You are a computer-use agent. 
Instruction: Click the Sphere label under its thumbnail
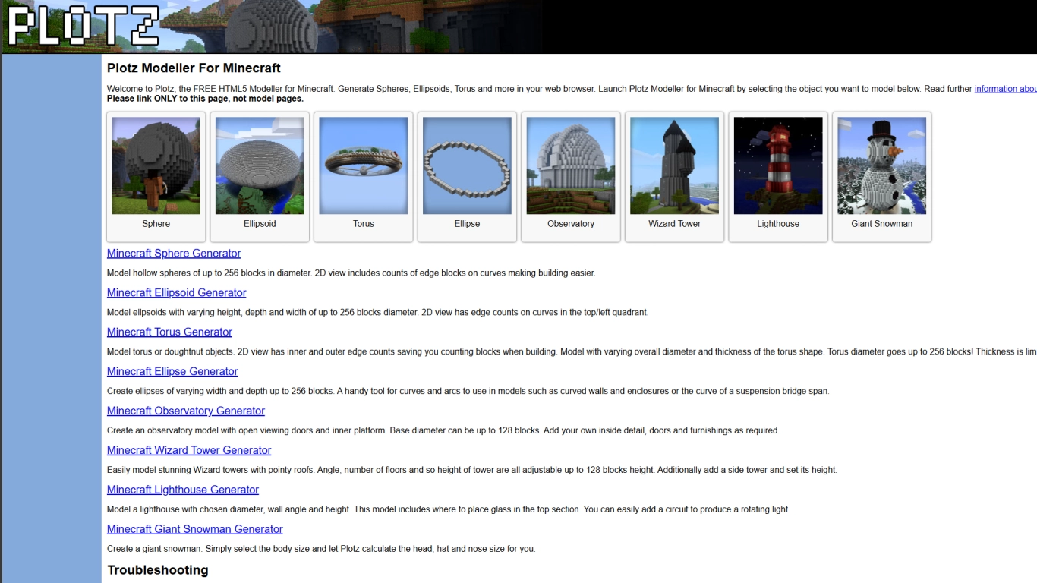(156, 223)
